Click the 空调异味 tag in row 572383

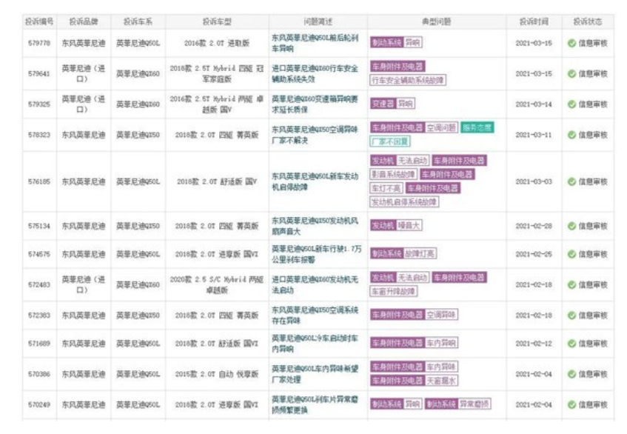tap(441, 315)
